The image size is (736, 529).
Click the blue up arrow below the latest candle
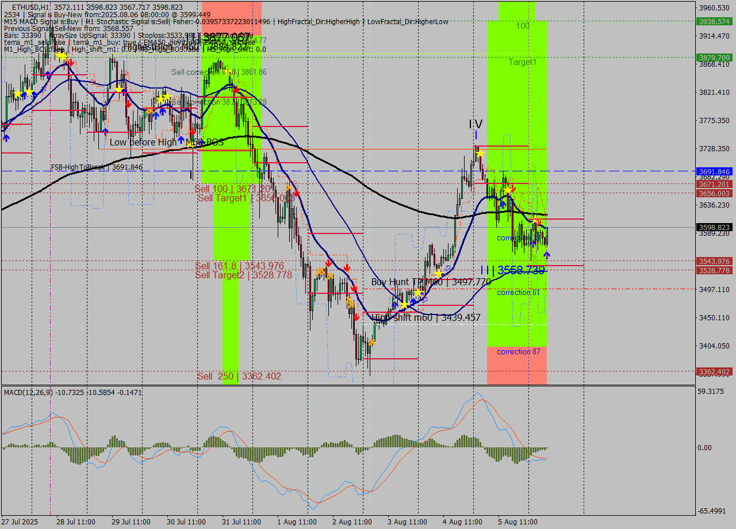tap(546, 254)
